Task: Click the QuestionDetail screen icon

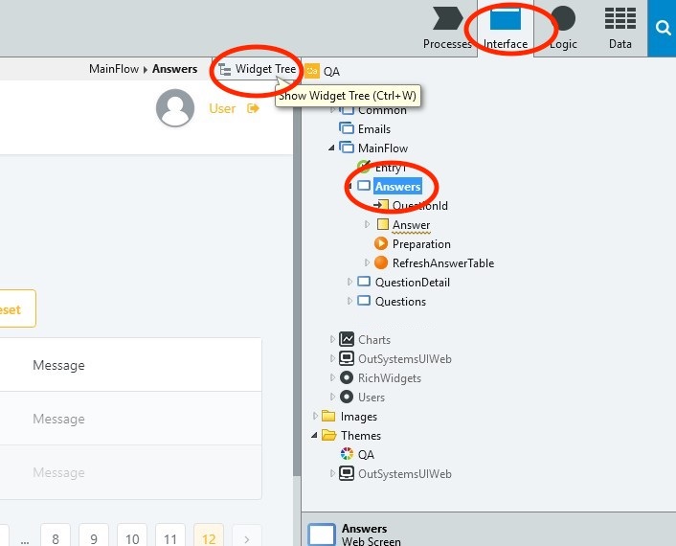Action: coord(364,282)
